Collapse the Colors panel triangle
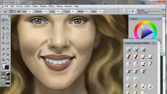The height and width of the screenshot is (94, 167). pos(130,19)
